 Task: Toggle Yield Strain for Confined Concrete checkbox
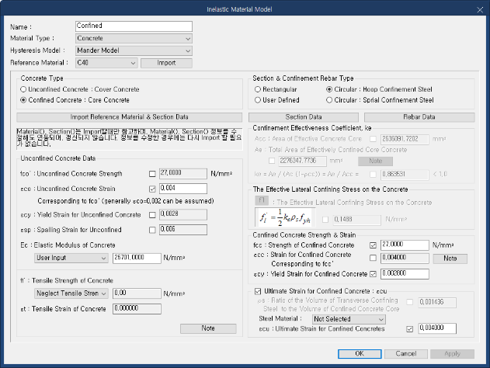point(373,274)
